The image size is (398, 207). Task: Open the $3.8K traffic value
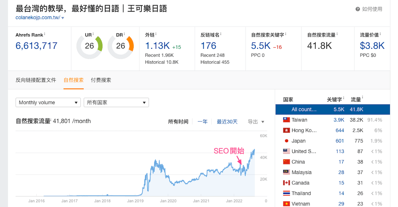[x=372, y=46]
